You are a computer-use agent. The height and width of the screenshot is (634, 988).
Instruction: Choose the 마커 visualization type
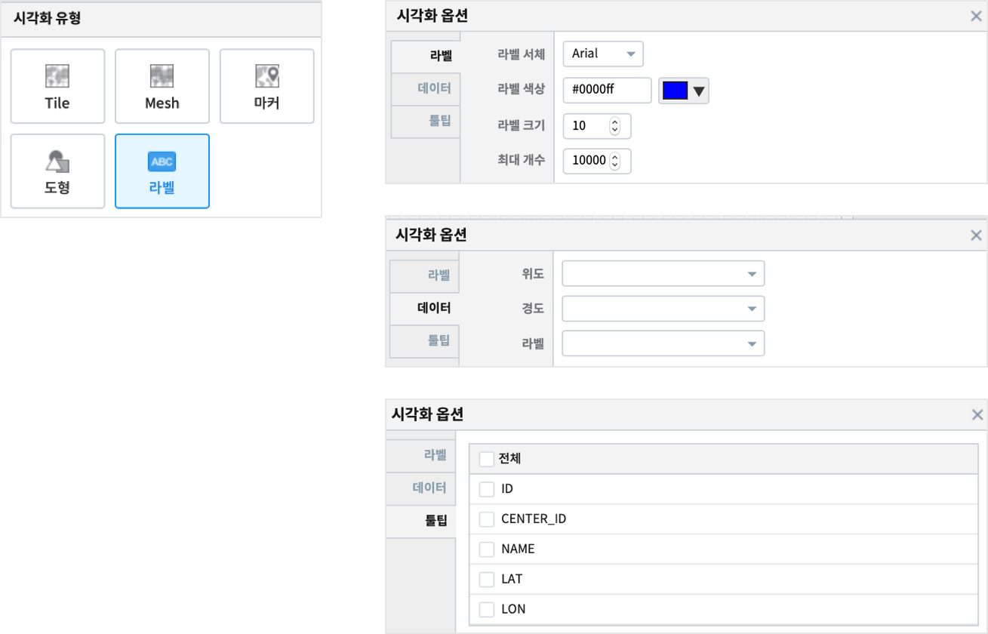coord(267,86)
